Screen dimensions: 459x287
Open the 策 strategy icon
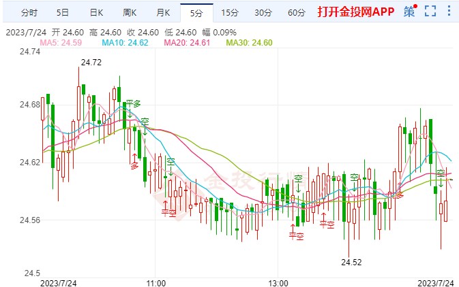point(409,12)
